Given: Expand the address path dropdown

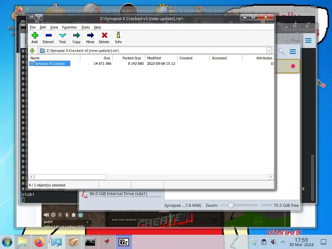Looking at the screenshot, I should [x=269, y=51].
